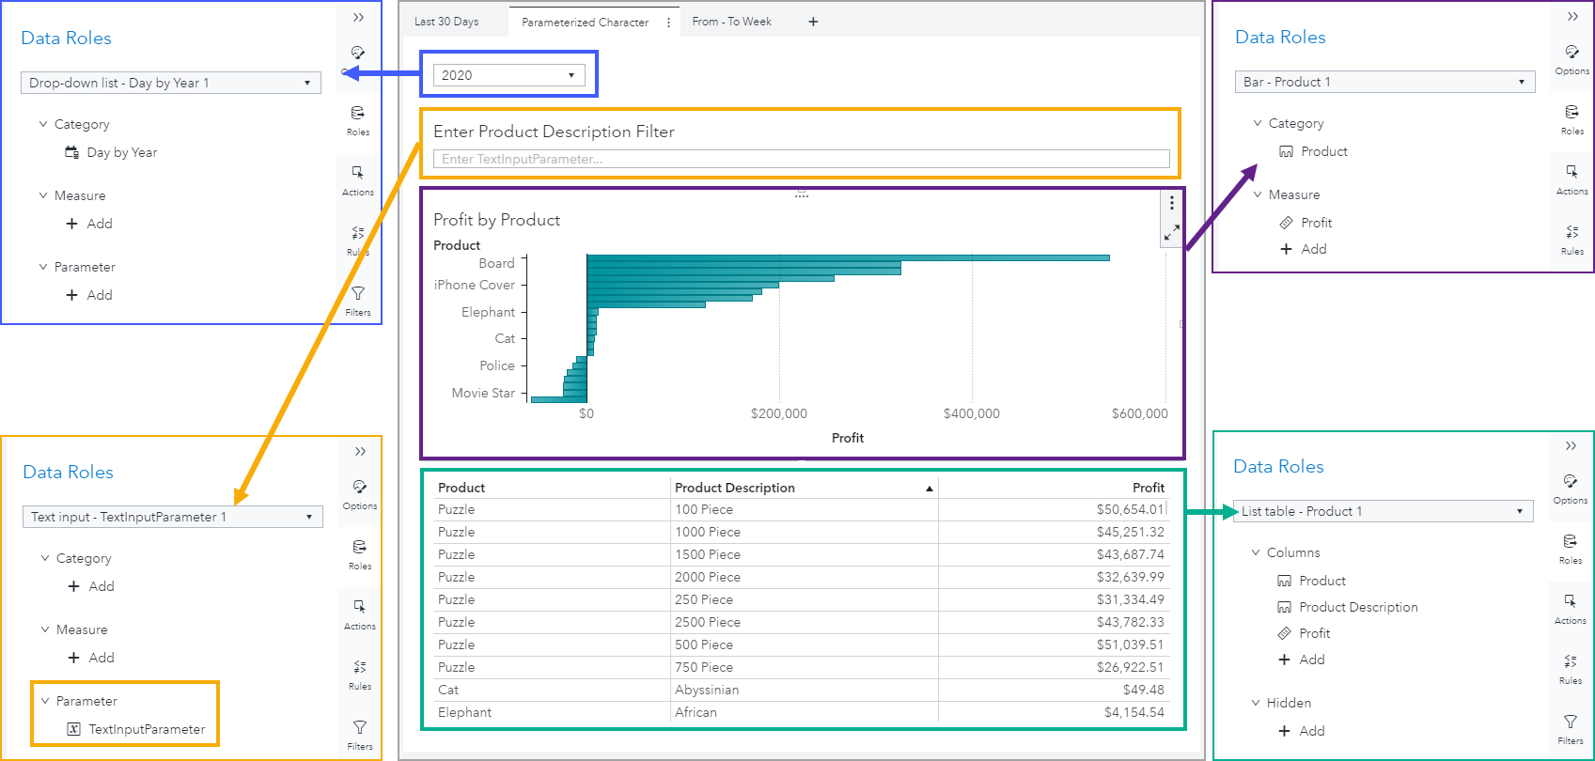Collapse the Parameter section containing TextInputParameter

tap(45, 701)
